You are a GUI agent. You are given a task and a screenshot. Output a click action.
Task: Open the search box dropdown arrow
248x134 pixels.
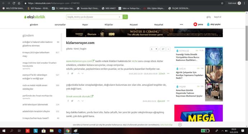coord(119,17)
